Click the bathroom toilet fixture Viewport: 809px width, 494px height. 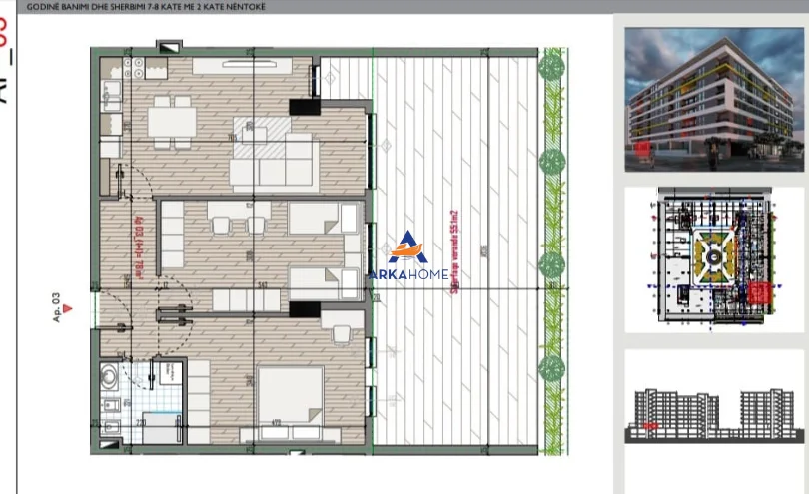pyautogui.click(x=112, y=406)
